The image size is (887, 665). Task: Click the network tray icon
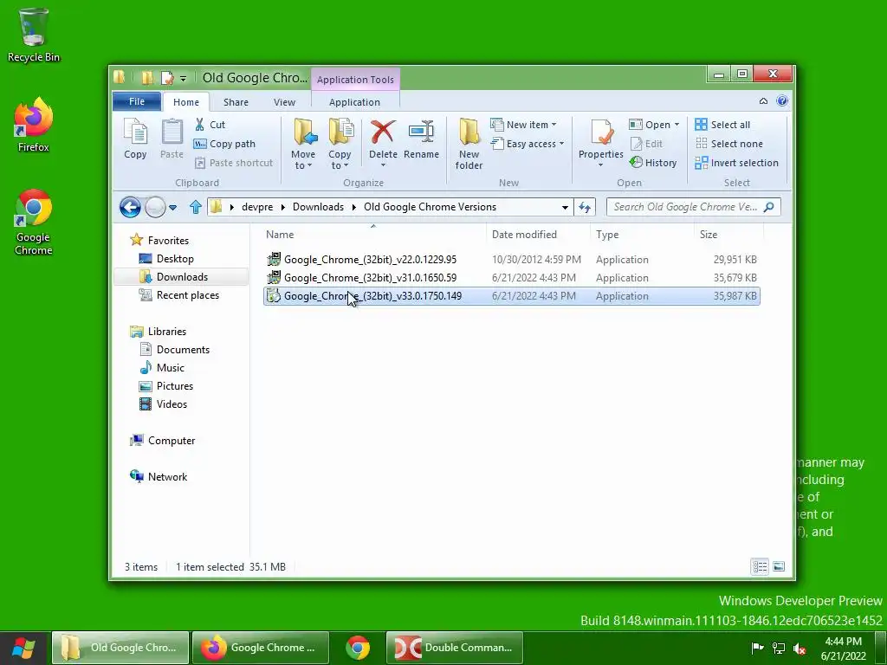(779, 648)
